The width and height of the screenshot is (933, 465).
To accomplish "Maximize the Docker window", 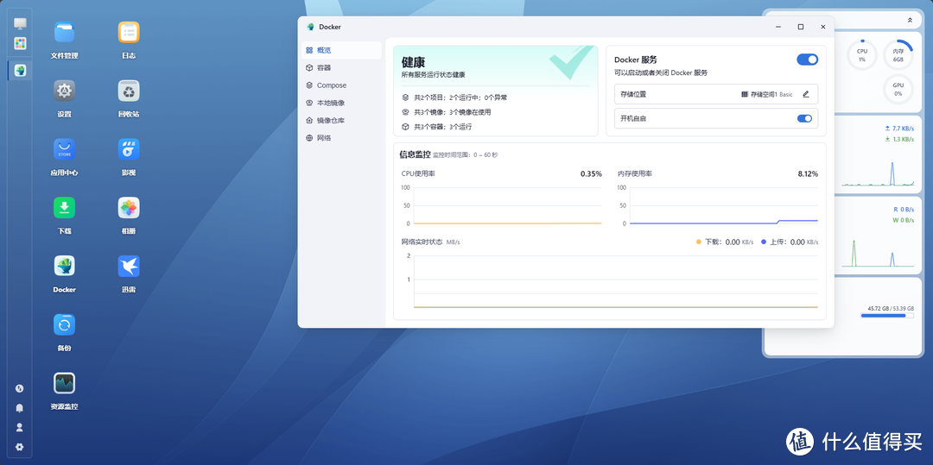I will [x=800, y=27].
